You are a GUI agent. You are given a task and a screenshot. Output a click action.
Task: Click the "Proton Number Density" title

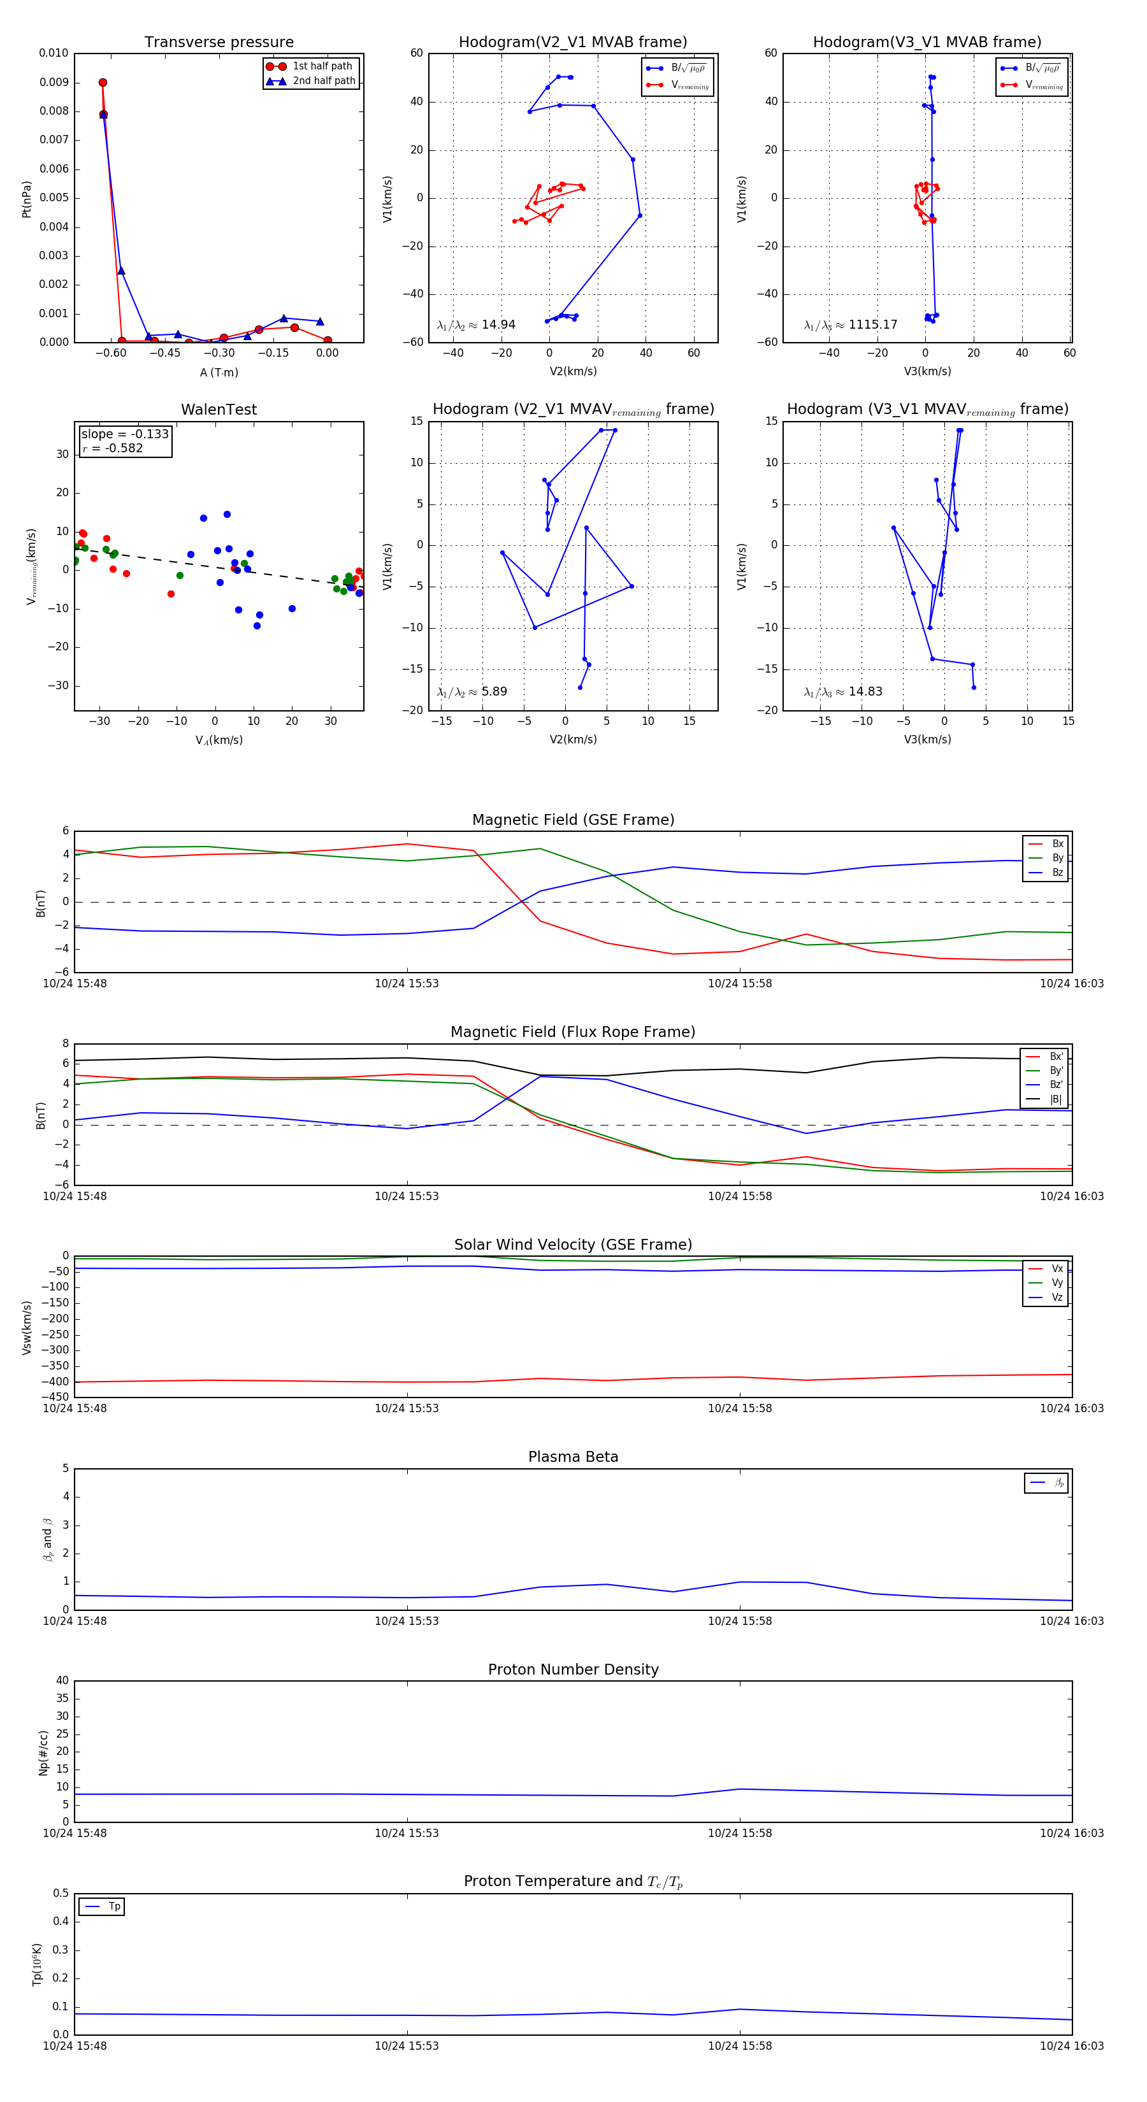[x=573, y=1669]
